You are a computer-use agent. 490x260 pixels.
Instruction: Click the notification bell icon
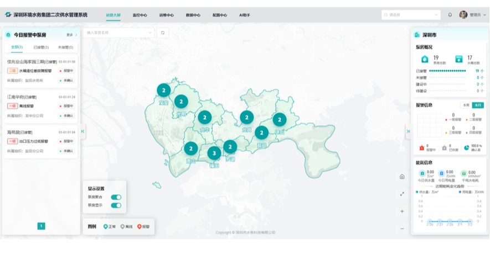(x=450, y=15)
